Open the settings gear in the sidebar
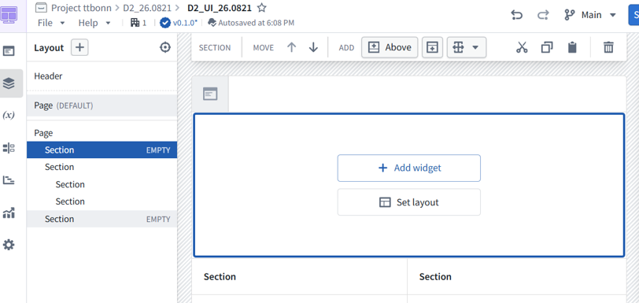 (9, 245)
